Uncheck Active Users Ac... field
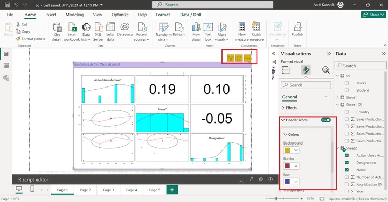This screenshot has width=388, height=202. 347,155
